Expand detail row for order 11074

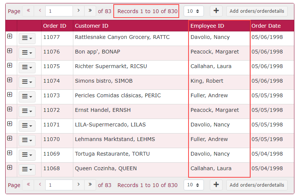[10, 80]
